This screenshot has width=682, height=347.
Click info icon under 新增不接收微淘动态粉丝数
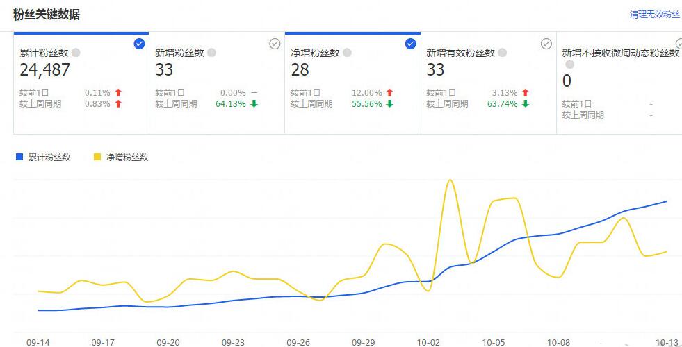coord(569,65)
